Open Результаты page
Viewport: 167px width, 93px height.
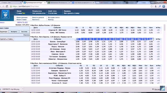[37, 11]
